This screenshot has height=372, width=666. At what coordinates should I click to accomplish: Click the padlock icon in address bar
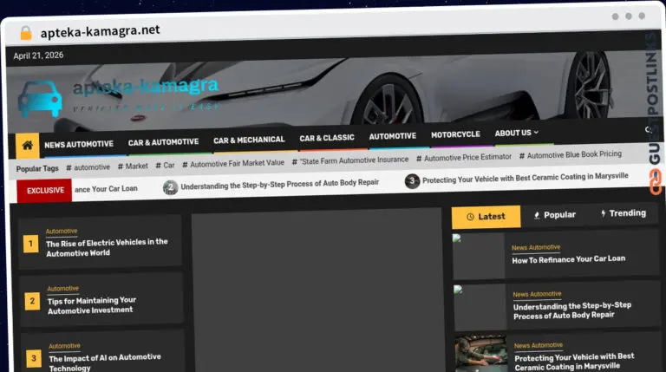click(x=26, y=33)
